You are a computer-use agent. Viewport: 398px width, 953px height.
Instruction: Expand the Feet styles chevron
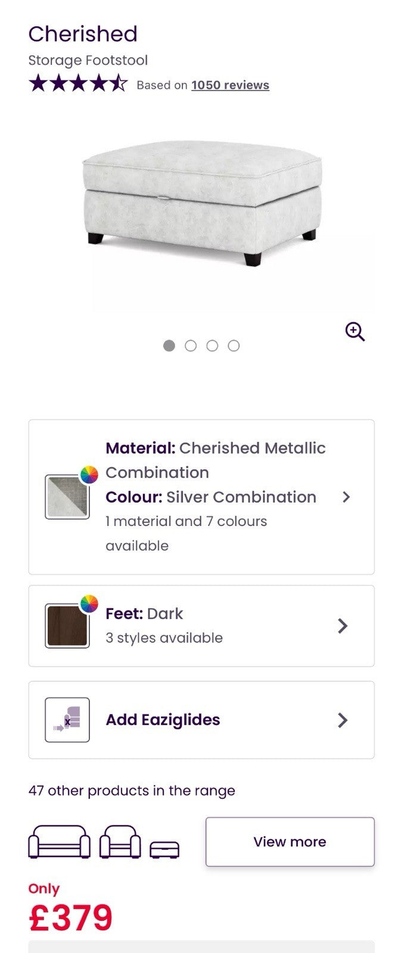click(343, 625)
